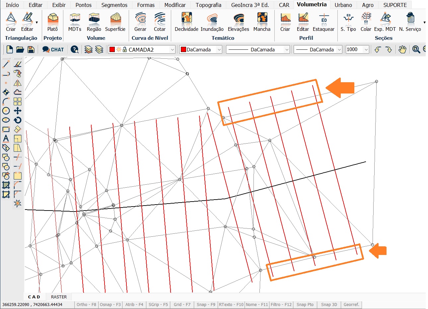Click the pan hand tool icon
428x309 pixels.
tap(402, 49)
